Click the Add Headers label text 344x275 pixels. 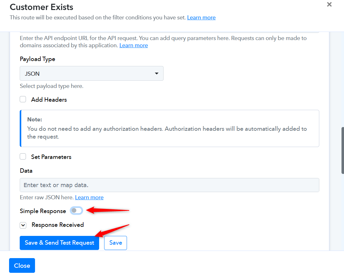pyautogui.click(x=49, y=99)
